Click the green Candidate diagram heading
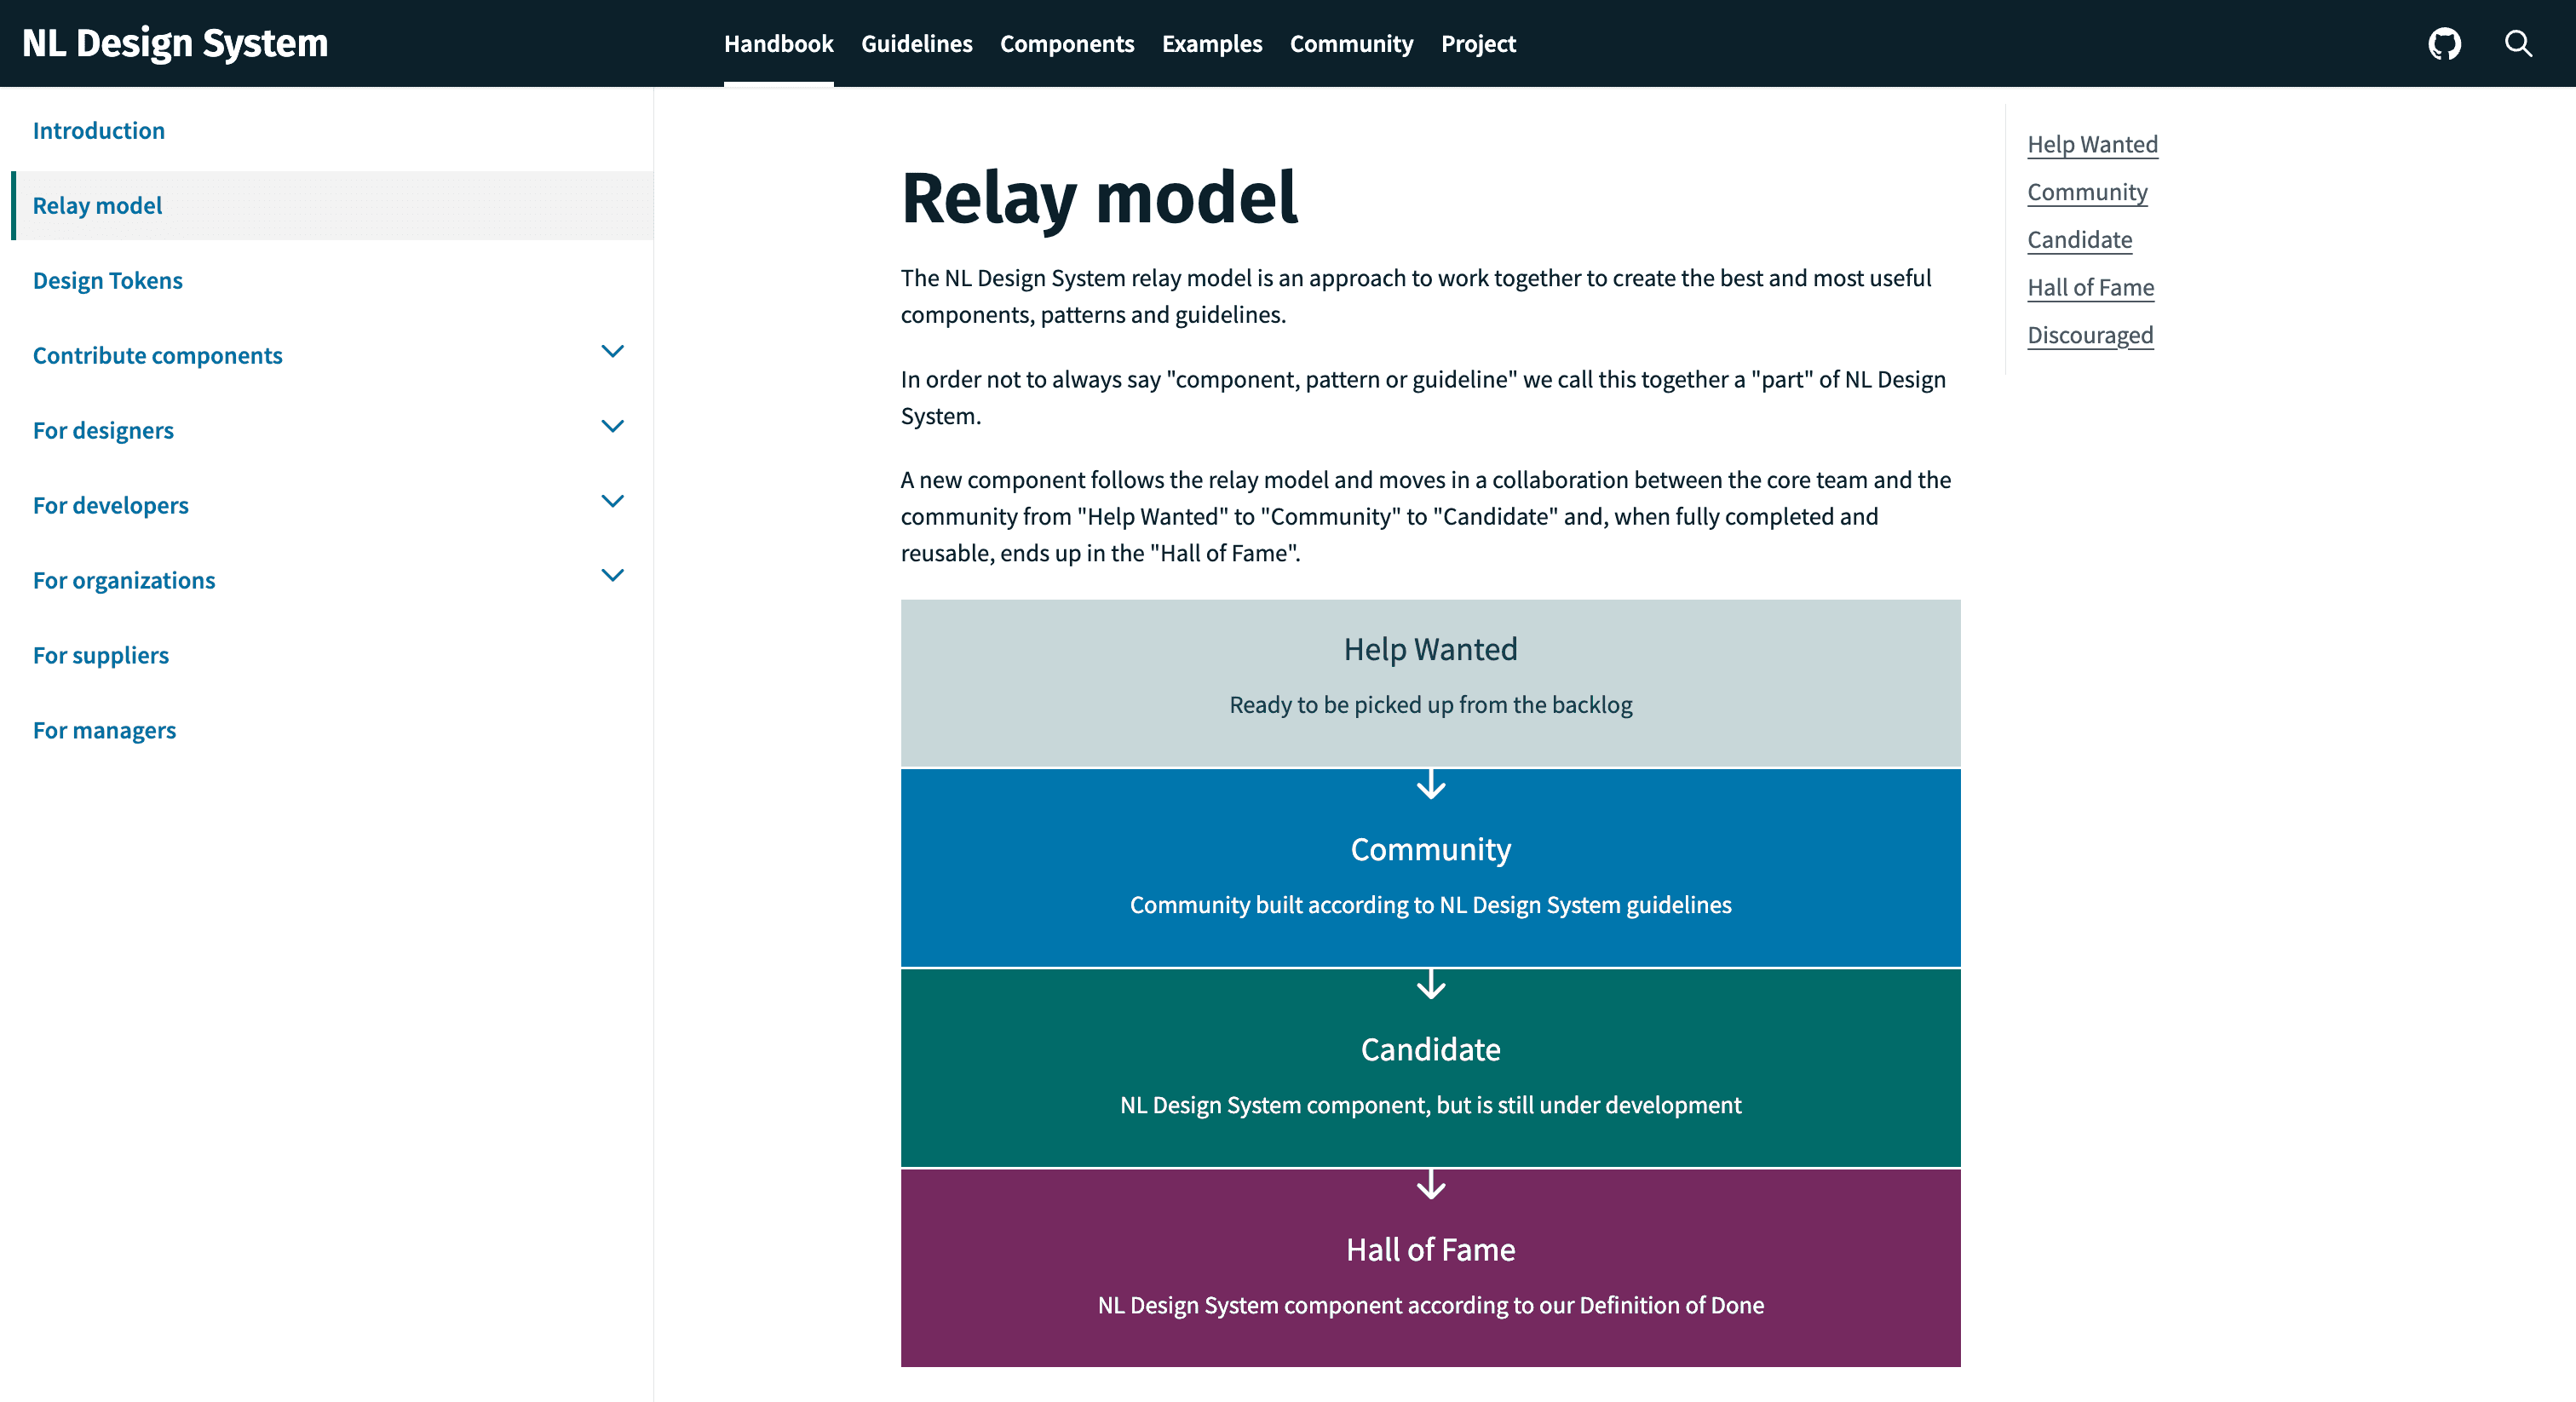The height and width of the screenshot is (1402, 2576). pyautogui.click(x=1431, y=1050)
